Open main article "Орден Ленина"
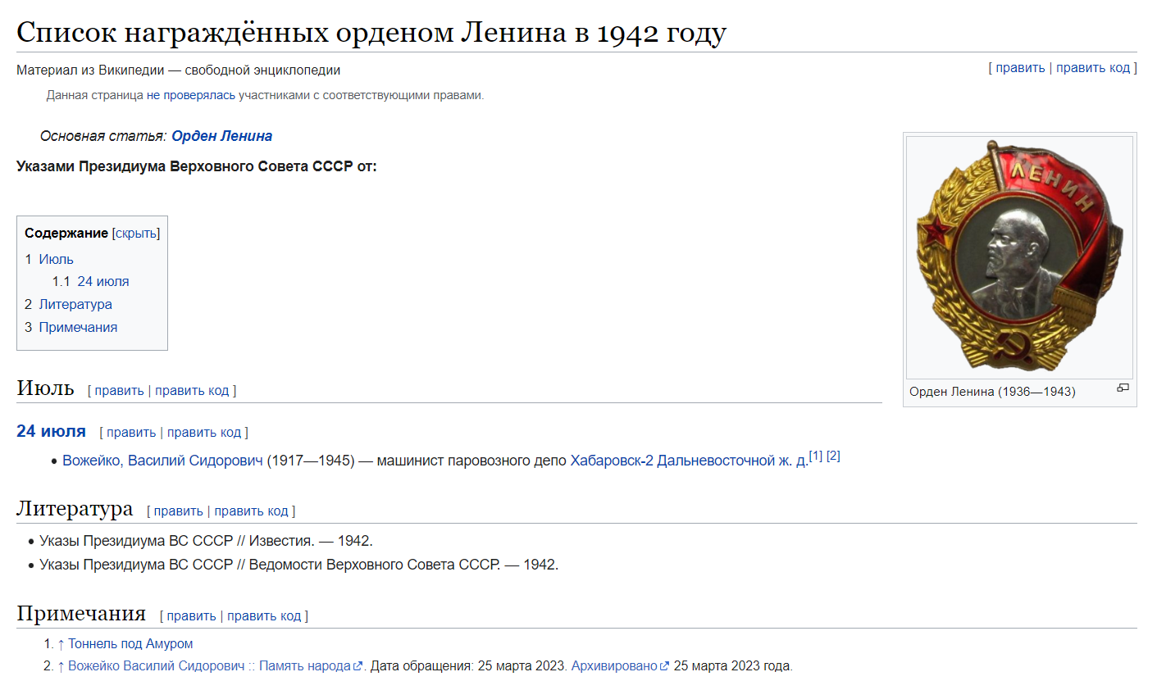 tap(221, 136)
